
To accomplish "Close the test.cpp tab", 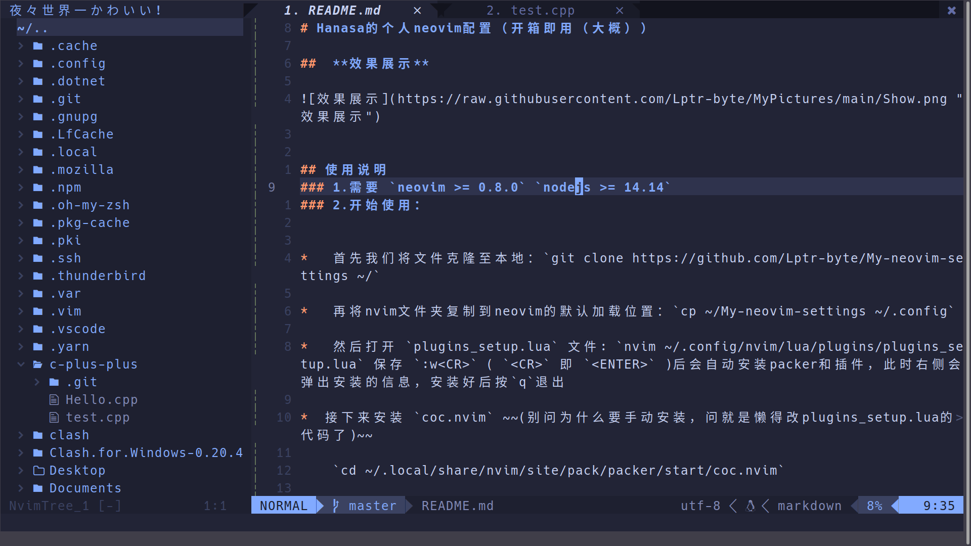I will pos(620,11).
